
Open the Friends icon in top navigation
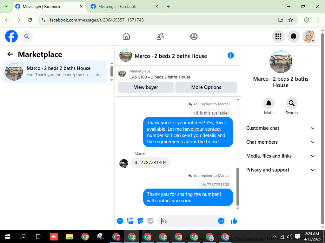pyautogui.click(x=160, y=36)
